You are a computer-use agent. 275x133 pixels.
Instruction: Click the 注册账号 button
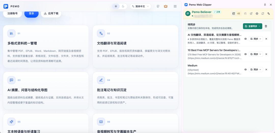tap(12, 13)
